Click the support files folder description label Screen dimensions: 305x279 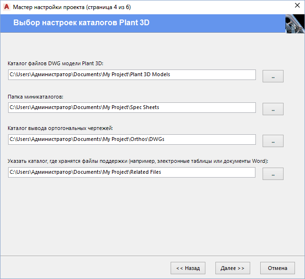pyautogui.click(x=138, y=161)
